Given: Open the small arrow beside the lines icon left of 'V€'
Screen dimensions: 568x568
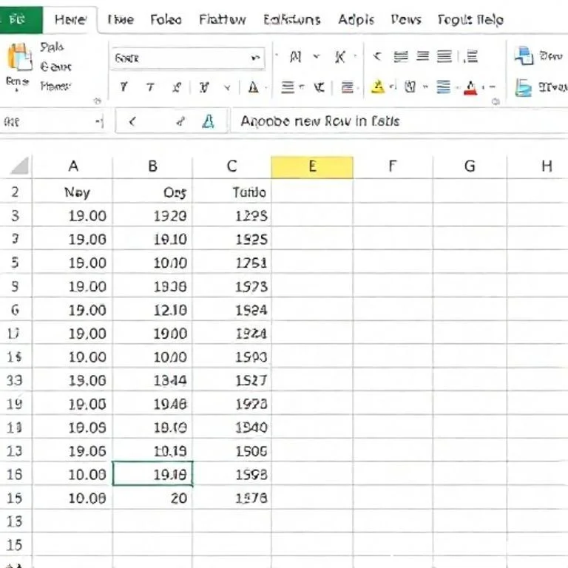Looking at the screenshot, I should coord(302,87).
